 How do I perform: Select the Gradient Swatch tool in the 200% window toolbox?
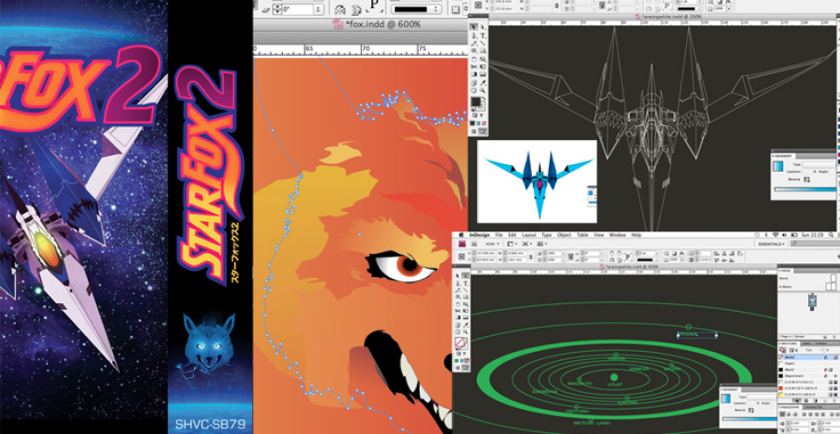(474, 74)
